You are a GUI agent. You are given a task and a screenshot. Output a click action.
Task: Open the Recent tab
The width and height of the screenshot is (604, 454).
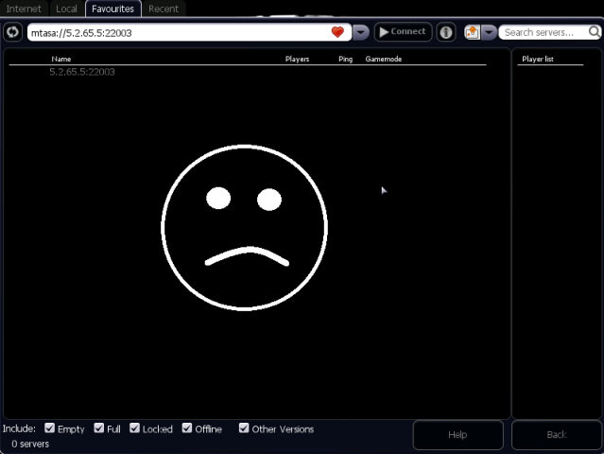(x=164, y=9)
